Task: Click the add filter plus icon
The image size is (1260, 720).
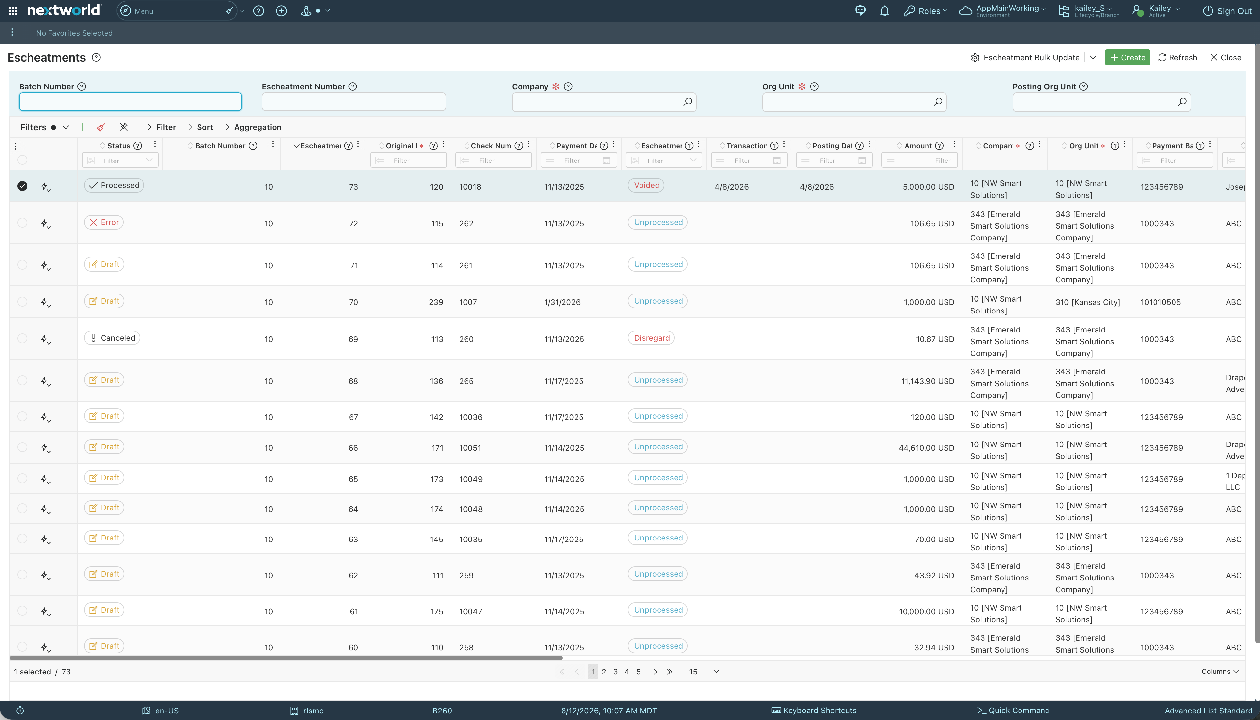Action: 83,127
